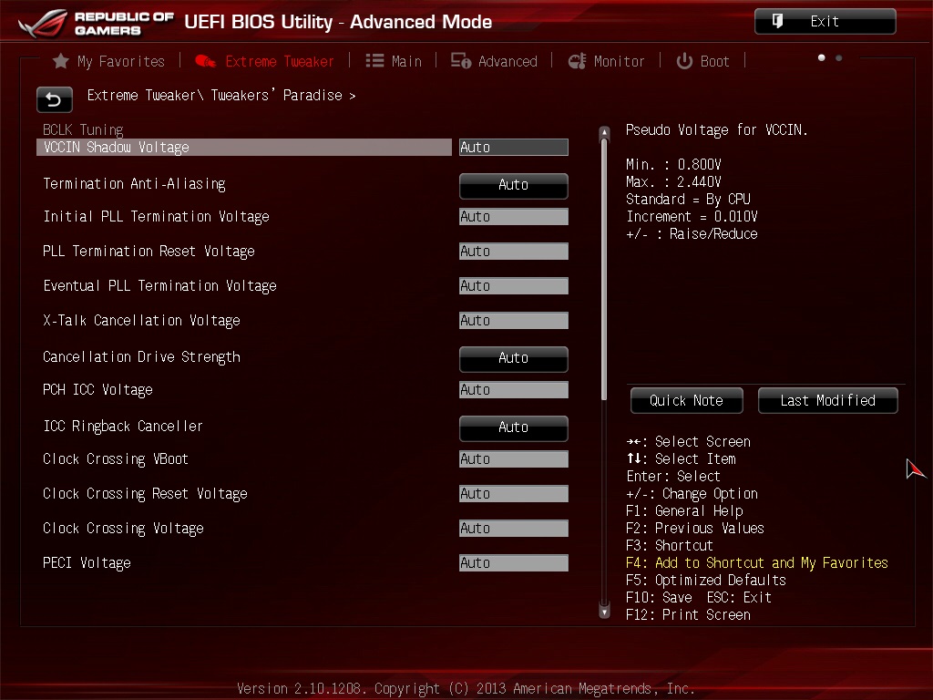Select ICC Ringback Canceller label
This screenshot has height=700, width=933.
[x=123, y=427]
